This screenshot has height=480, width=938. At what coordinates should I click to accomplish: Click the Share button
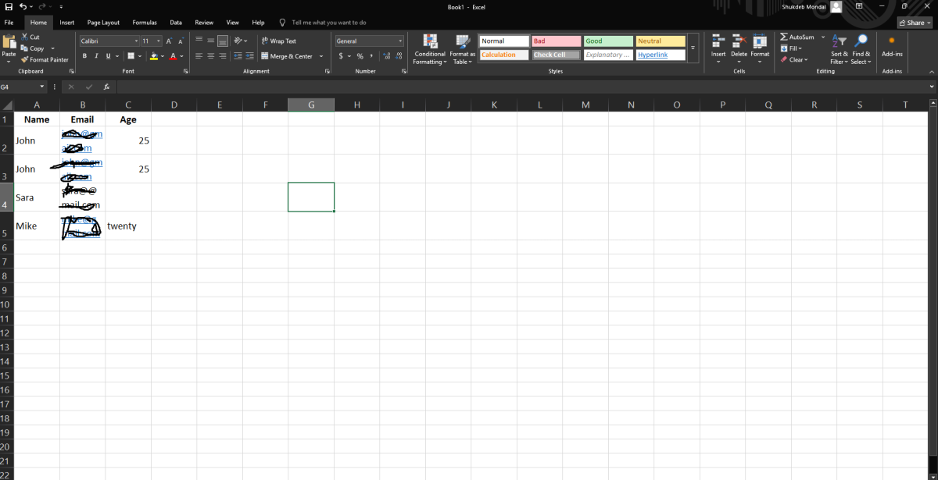[x=915, y=23]
